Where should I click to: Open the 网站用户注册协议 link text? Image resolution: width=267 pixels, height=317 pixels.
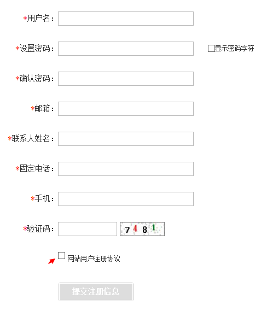pyautogui.click(x=94, y=259)
